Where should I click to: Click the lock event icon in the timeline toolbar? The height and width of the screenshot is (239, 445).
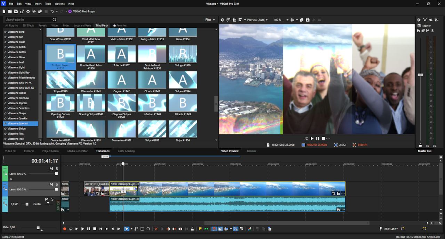tap(193, 229)
